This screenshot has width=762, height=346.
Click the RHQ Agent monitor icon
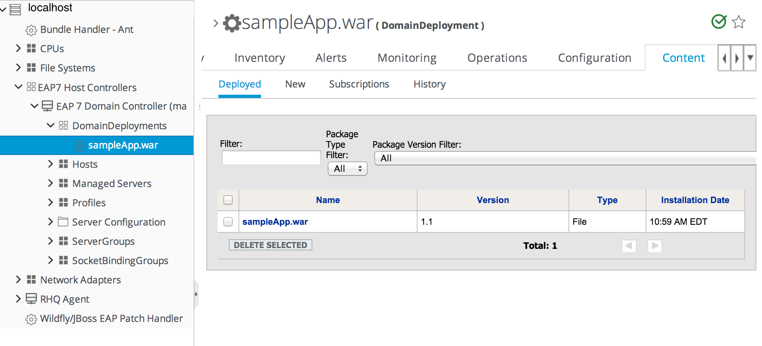(31, 299)
